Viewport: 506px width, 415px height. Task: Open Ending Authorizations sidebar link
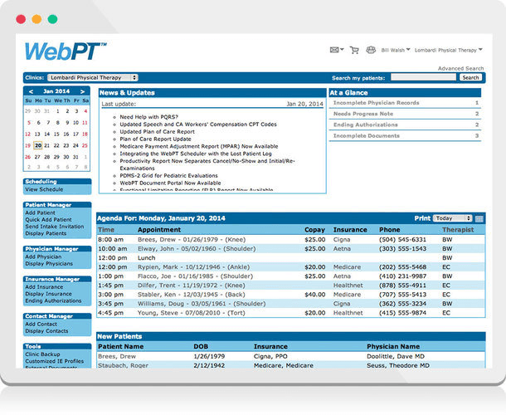(x=53, y=300)
